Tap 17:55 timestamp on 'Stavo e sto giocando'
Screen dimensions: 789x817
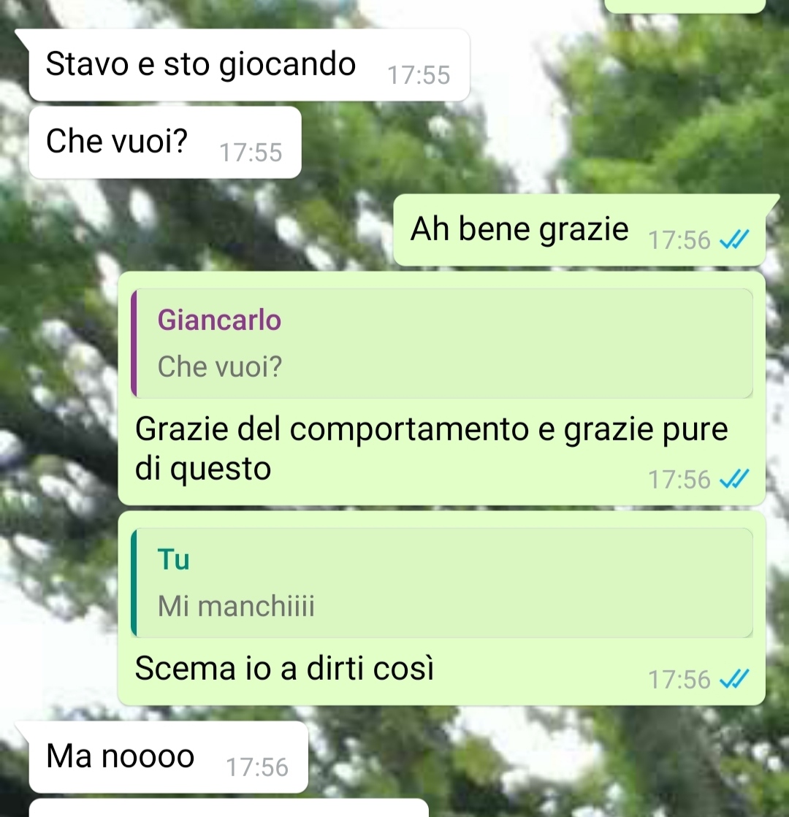pos(418,75)
